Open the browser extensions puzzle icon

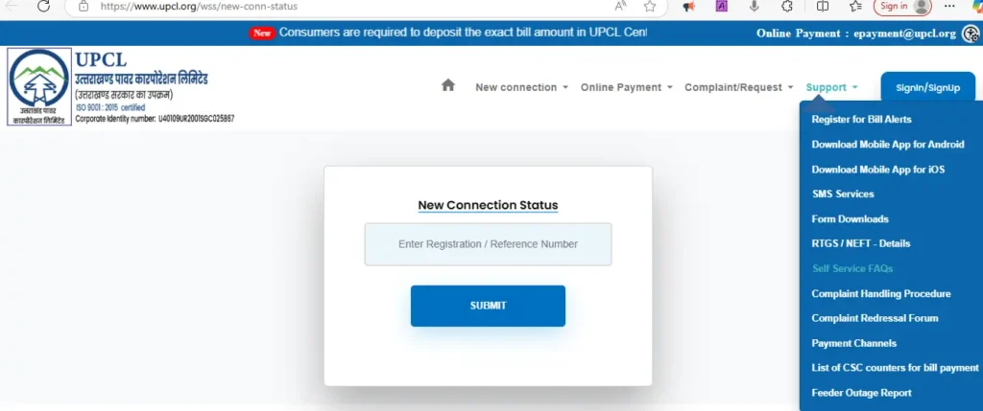[x=787, y=7]
